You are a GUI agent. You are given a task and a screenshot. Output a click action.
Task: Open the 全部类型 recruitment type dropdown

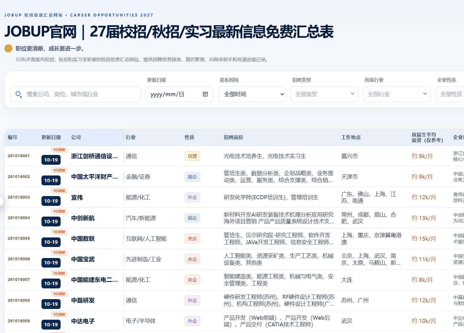[x=325, y=94]
